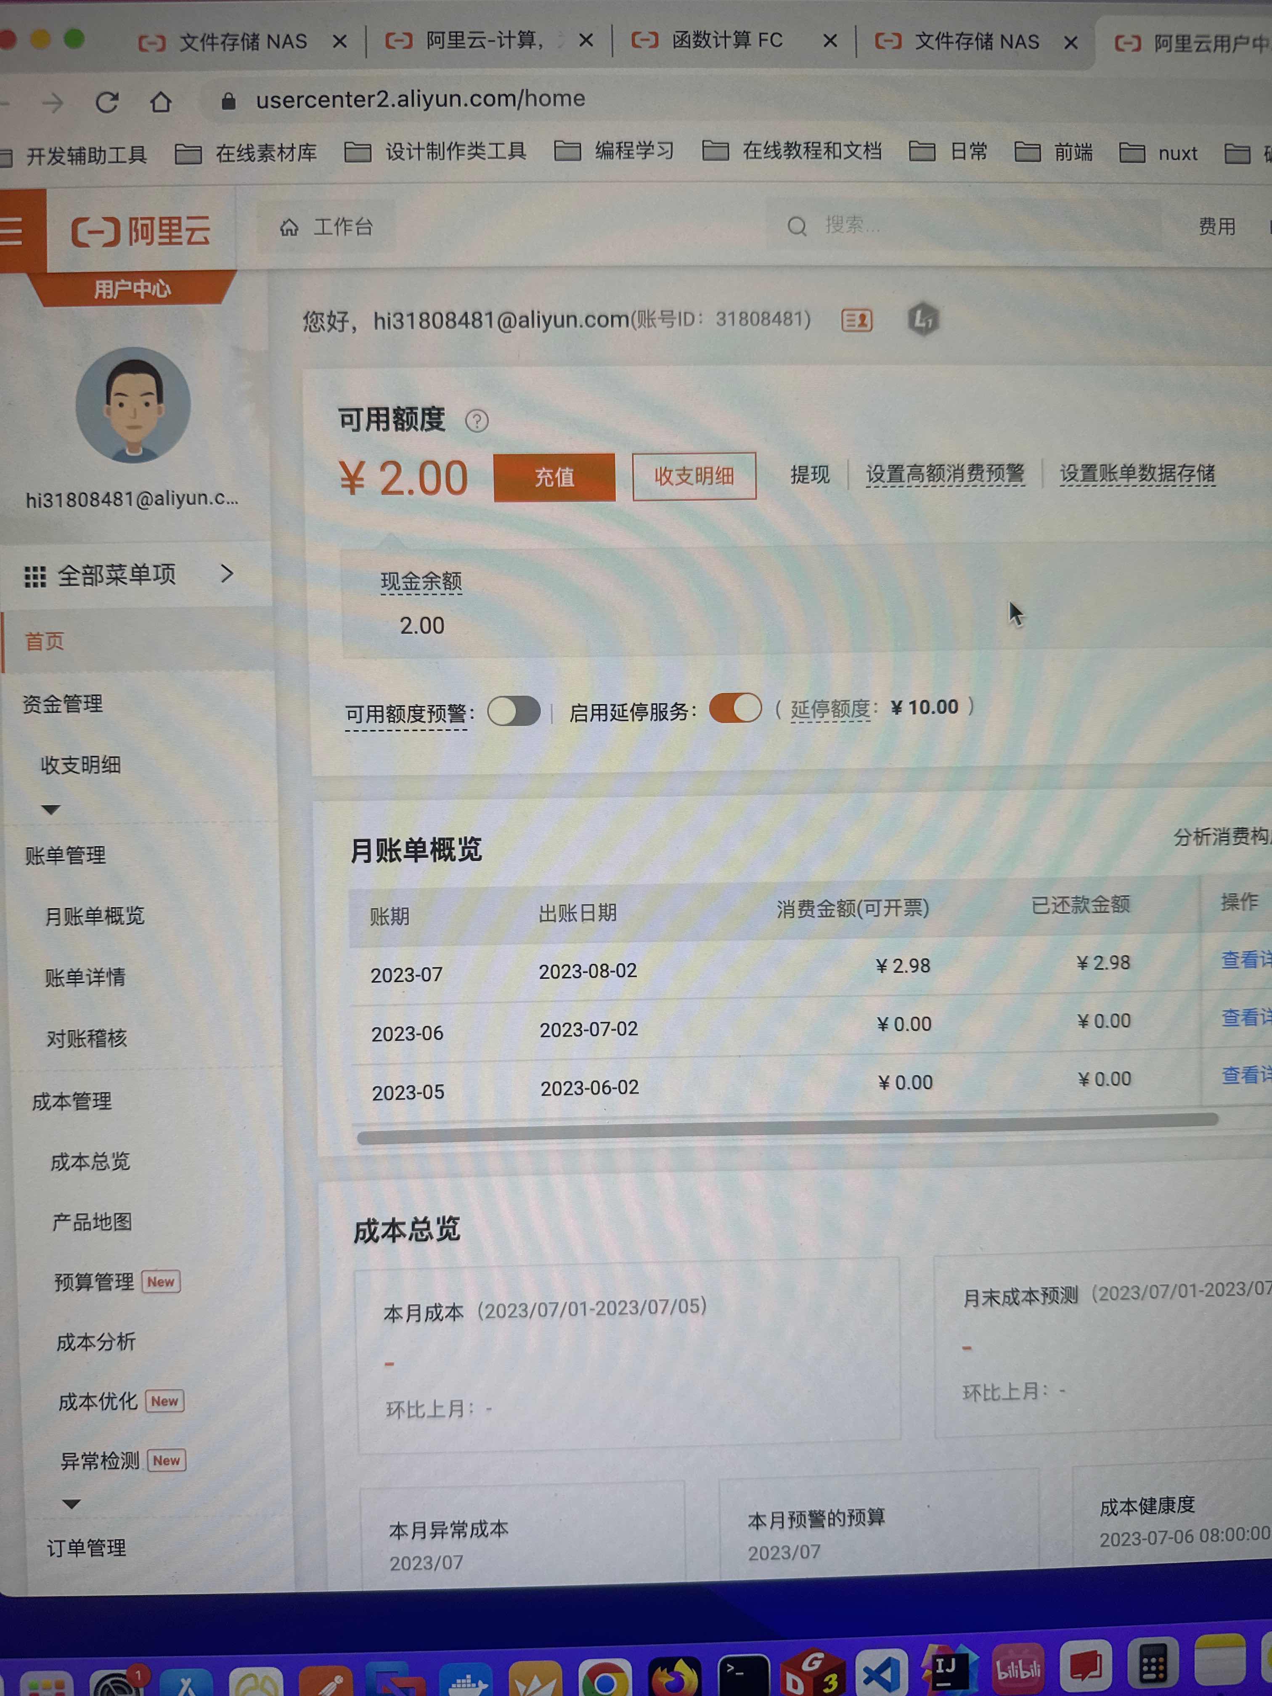Select 产品地图 in the sidebar
Image resolution: width=1272 pixels, height=1696 pixels.
coord(92,1222)
